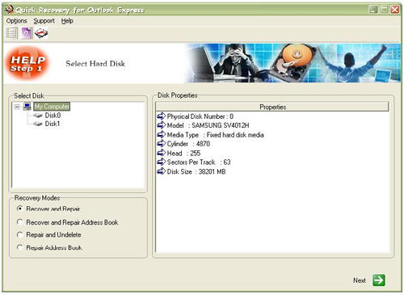Image resolution: width=404 pixels, height=295 pixels.
Task: Click the My Computer monitor icon
Action: pyautogui.click(x=27, y=106)
